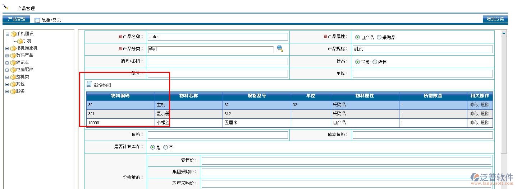Select 服务 tree label
The height and width of the screenshot is (189, 517).
tap(20, 91)
